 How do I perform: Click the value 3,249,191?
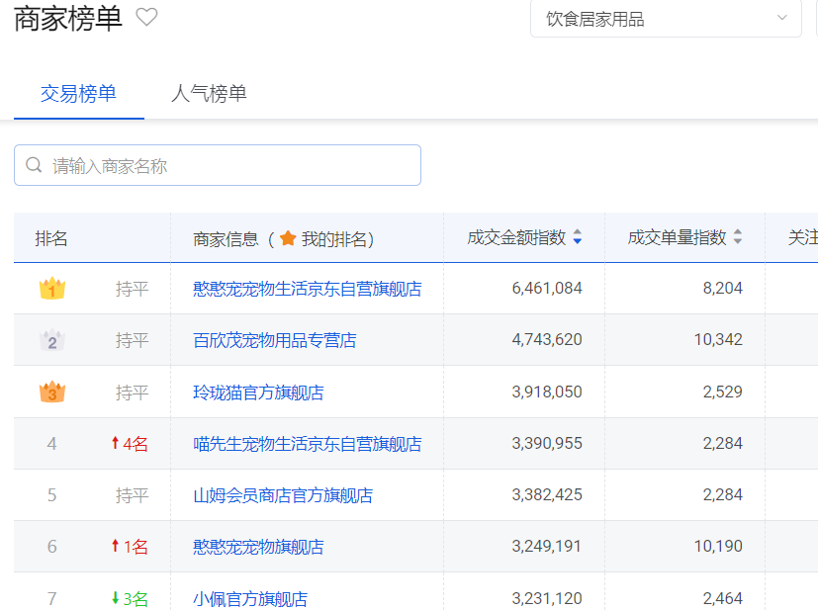tap(547, 547)
